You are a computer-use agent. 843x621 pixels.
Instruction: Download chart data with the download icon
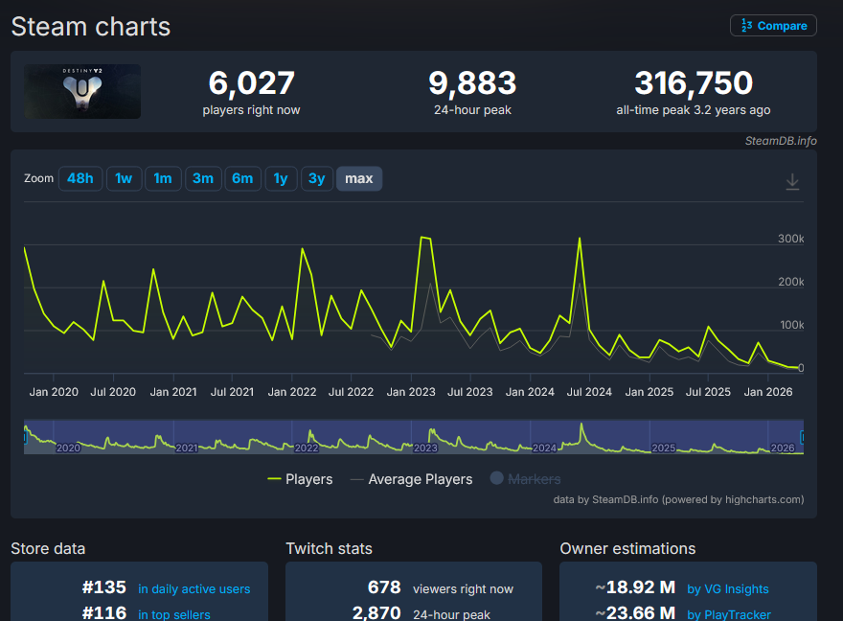[792, 182]
